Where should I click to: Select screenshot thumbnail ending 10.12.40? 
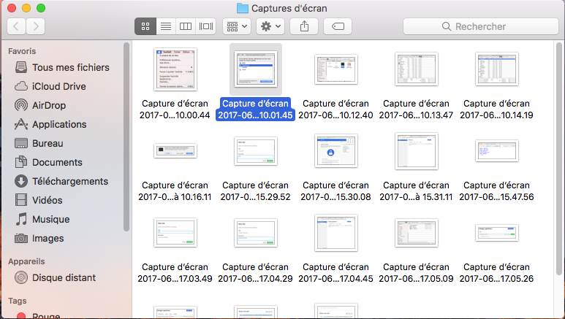[x=335, y=69]
